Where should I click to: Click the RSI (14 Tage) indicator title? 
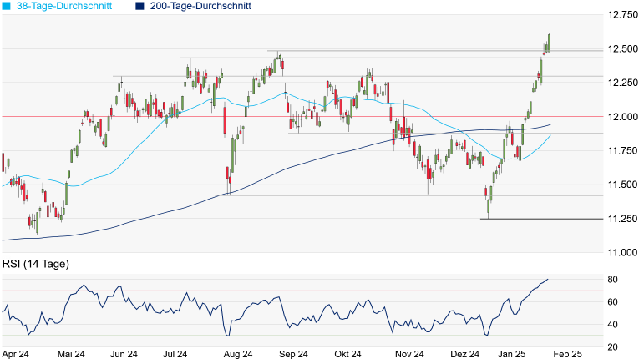pyautogui.click(x=34, y=266)
